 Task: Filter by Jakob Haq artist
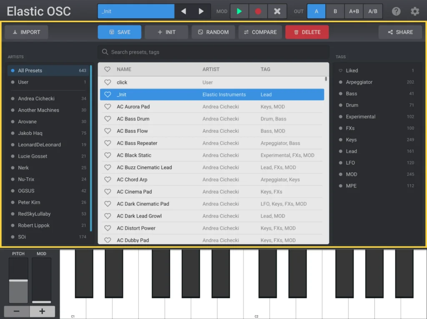48,133
